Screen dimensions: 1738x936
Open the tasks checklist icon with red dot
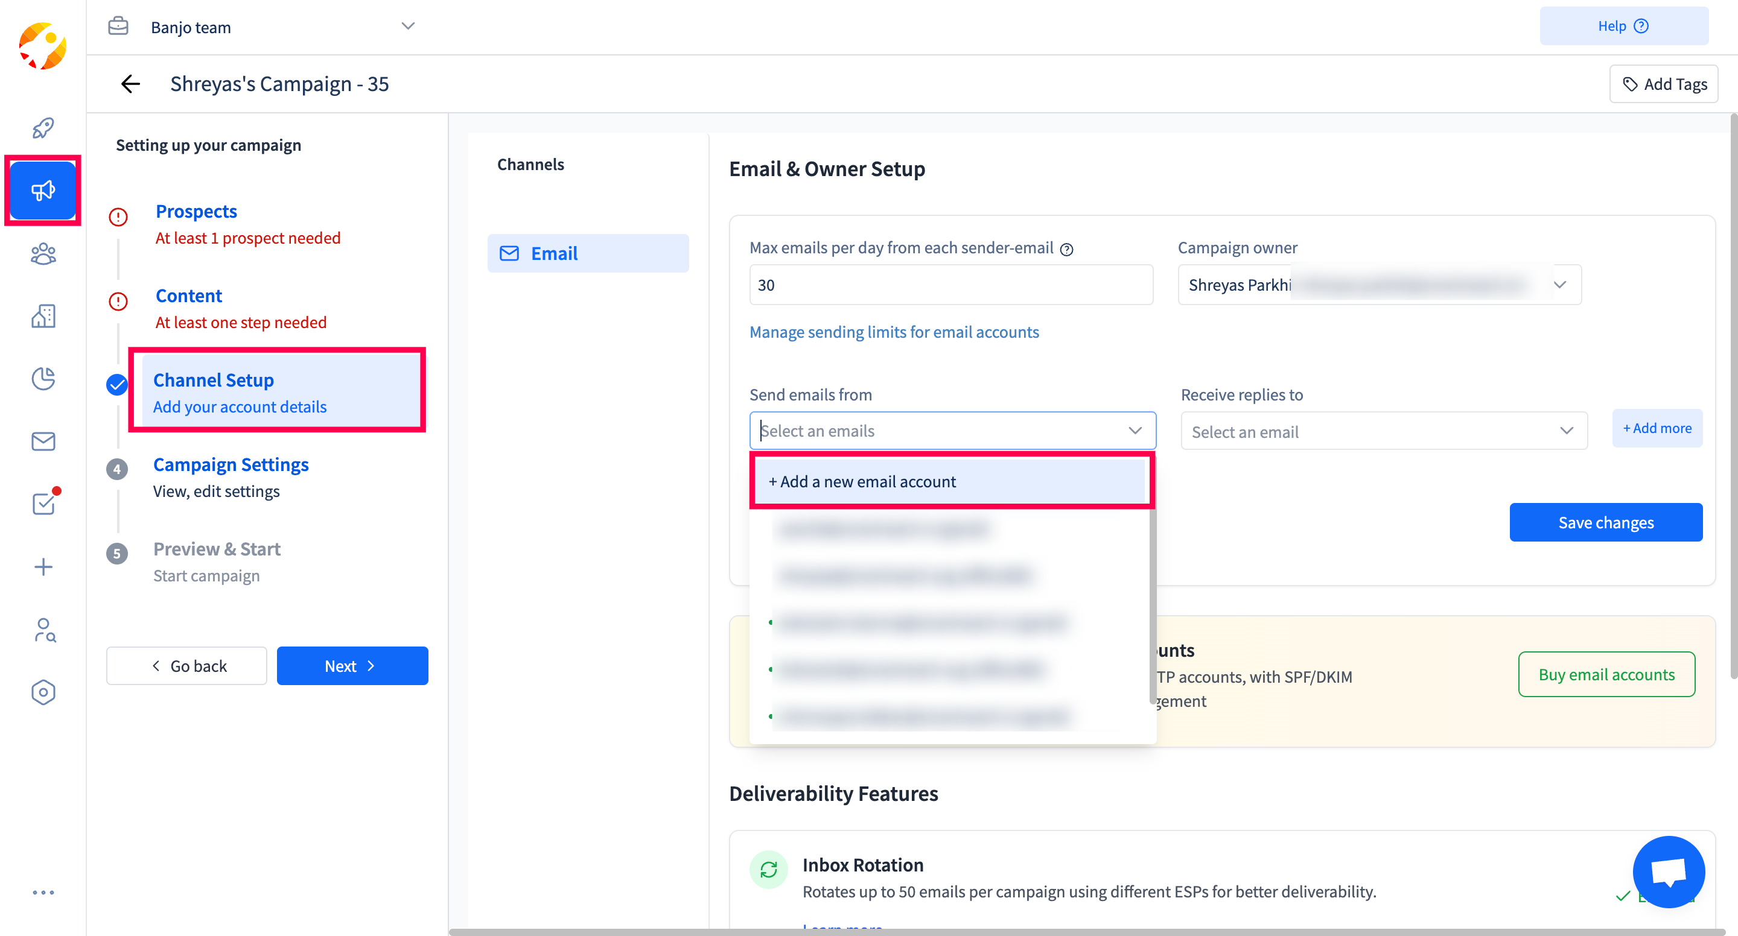point(43,503)
